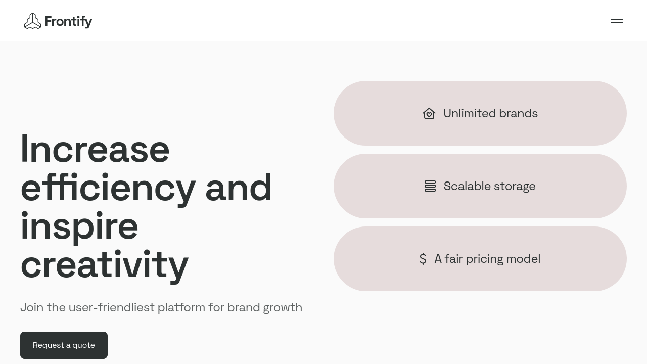The width and height of the screenshot is (647, 364).
Task: Select the Scalable storage label
Action: coord(489,186)
